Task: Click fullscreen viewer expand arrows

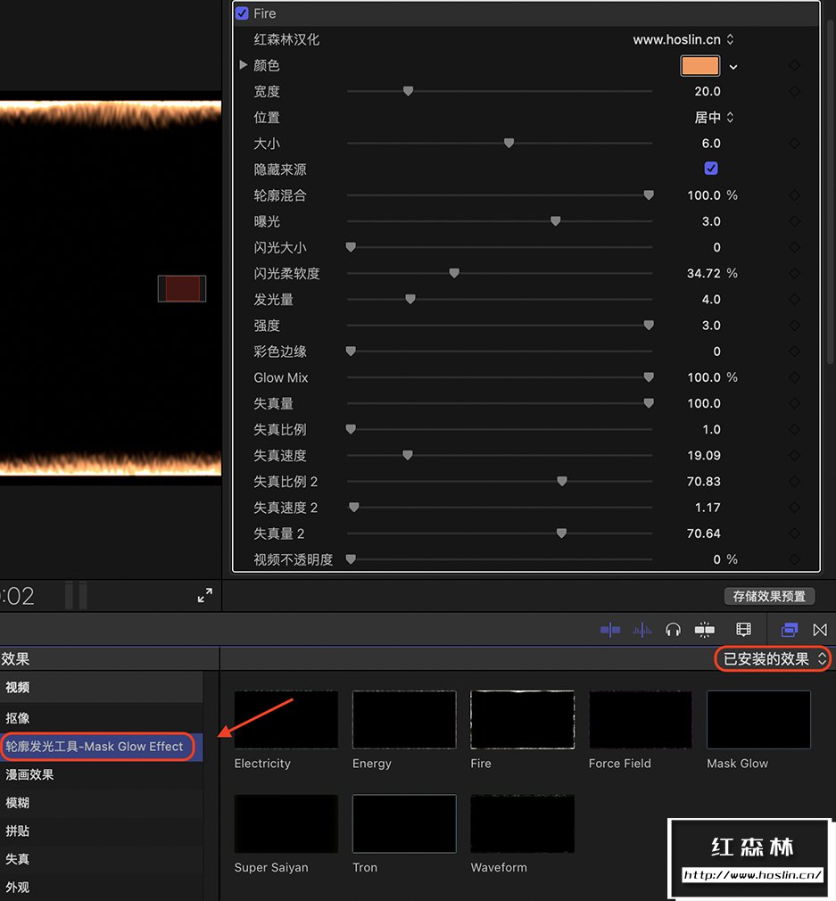Action: point(204,595)
